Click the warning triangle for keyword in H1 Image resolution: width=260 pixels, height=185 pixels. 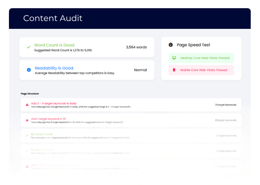point(27,120)
